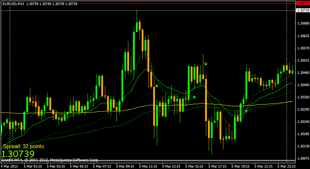
Task: Click the green down arrow above the 15:15 candles
Action: 206,64
